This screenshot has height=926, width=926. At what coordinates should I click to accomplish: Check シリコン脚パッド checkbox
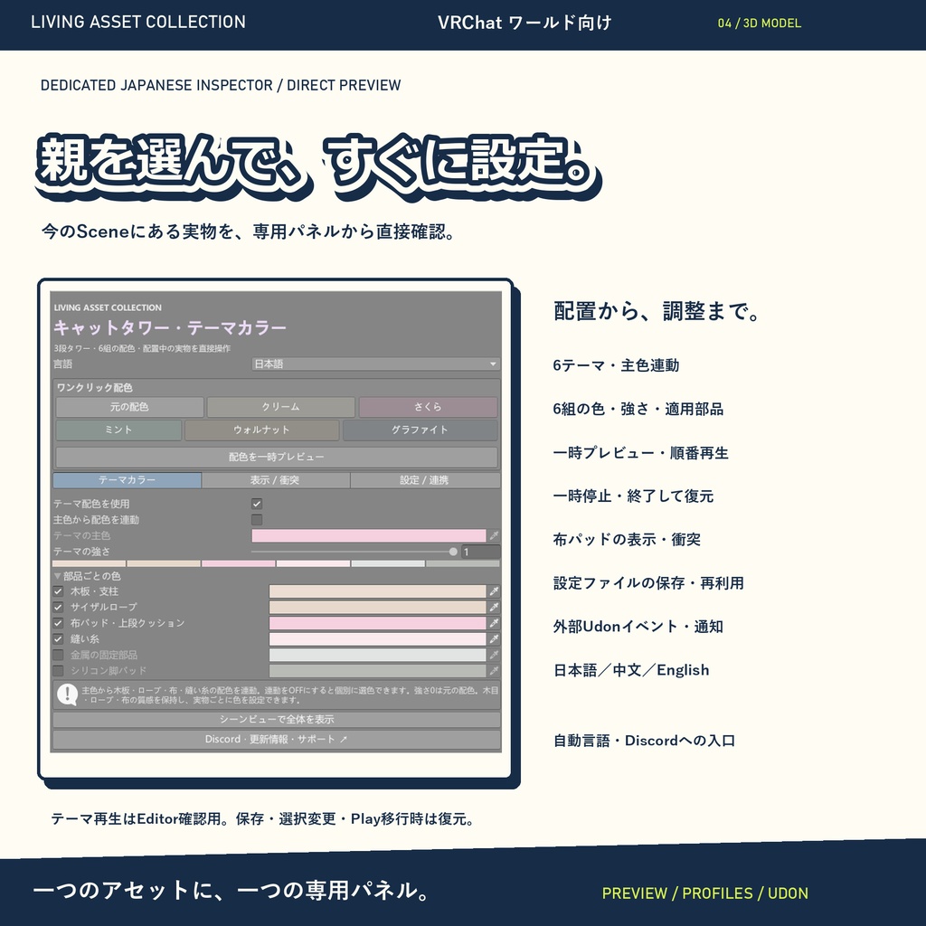point(58,671)
